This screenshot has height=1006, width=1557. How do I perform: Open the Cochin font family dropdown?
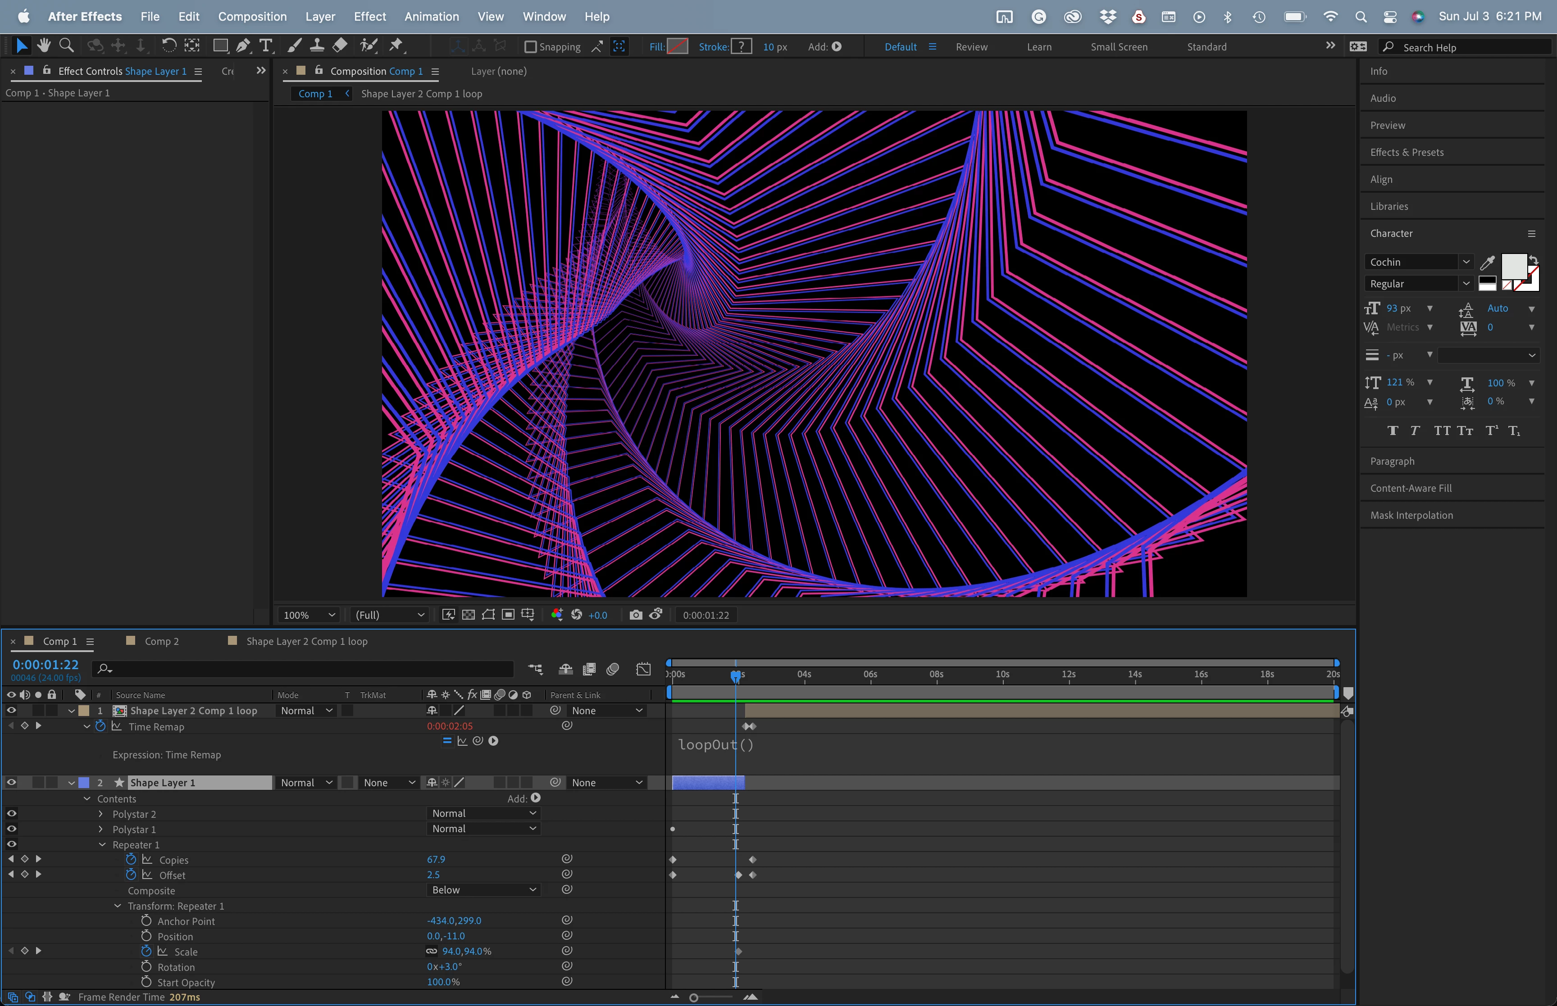click(x=1466, y=262)
